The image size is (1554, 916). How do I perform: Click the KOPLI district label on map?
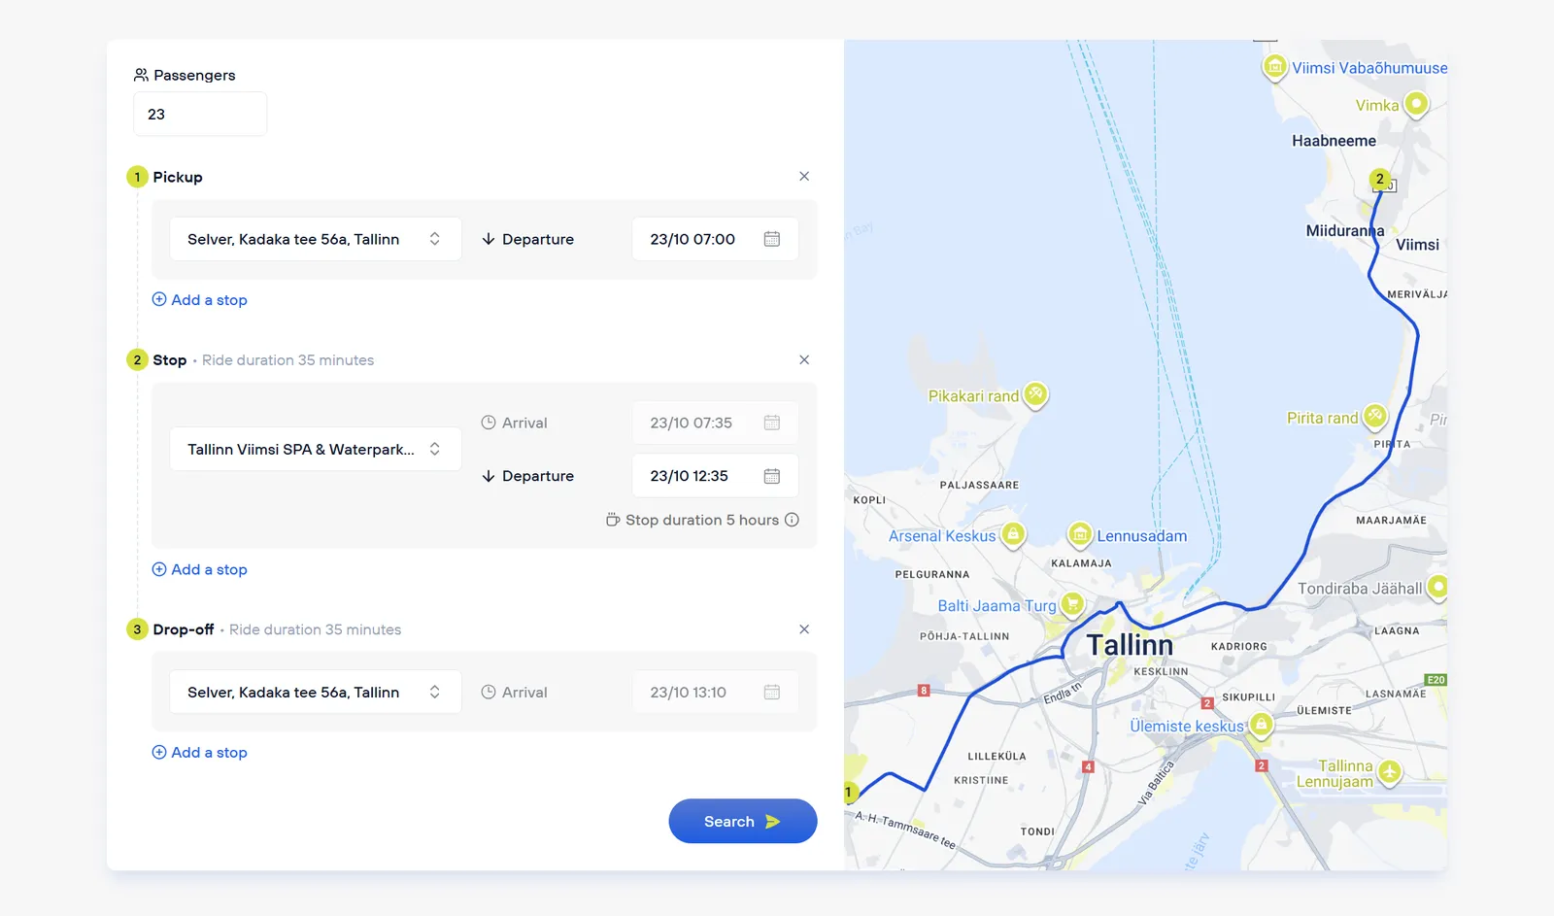[869, 500]
